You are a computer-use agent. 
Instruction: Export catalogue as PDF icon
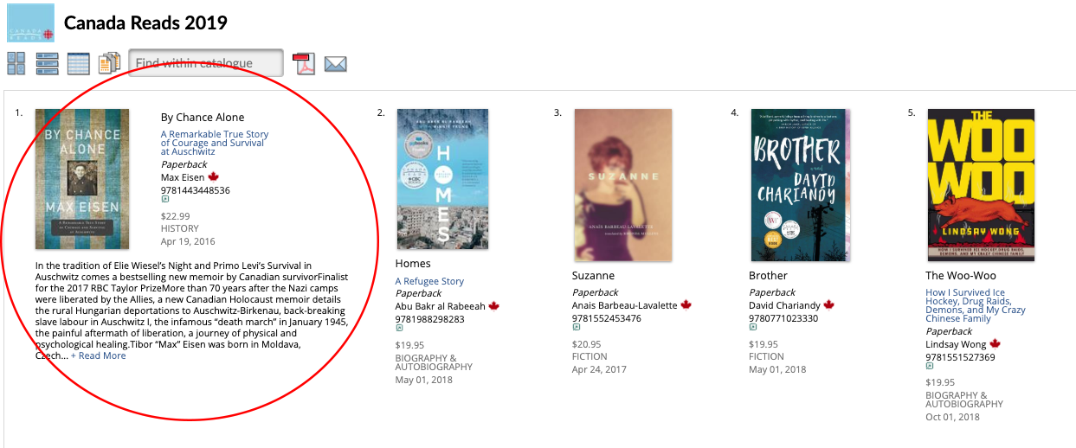tap(304, 63)
